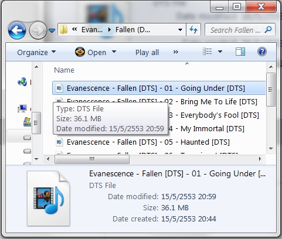Click the file list vertical scrollbar thumb
The image size is (282, 239).
(271, 90)
